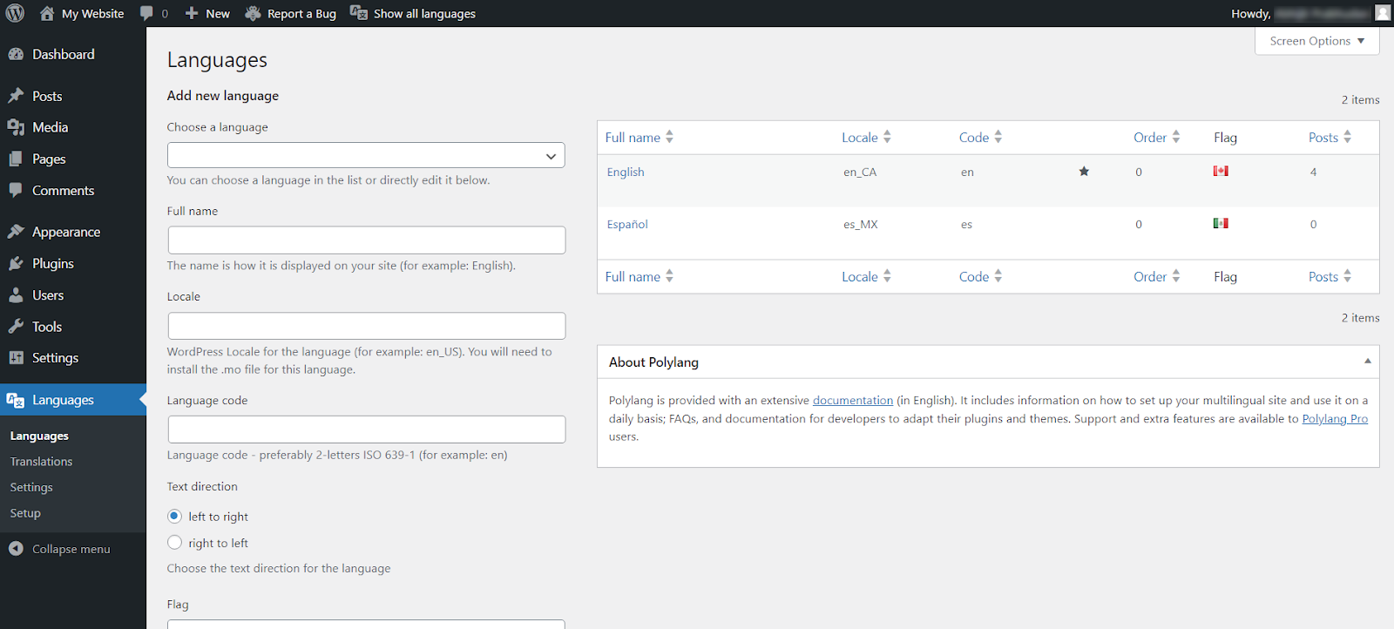Open the Languages submenu item
Viewport: 1394px width, 629px height.
[x=39, y=436]
